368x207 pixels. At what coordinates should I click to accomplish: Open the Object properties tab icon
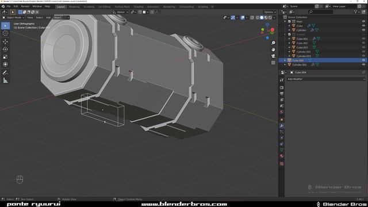[x=282, y=120]
